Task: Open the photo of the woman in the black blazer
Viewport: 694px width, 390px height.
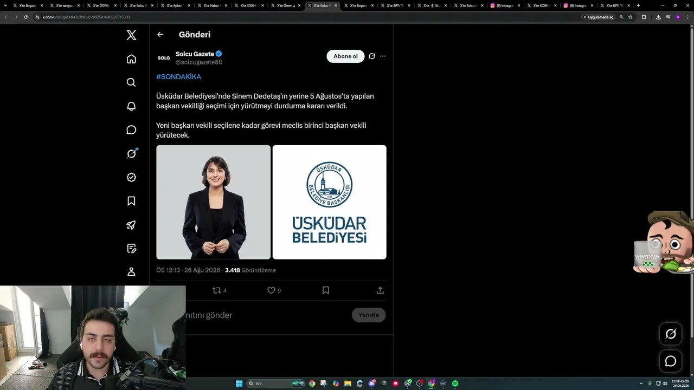Action: point(214,202)
